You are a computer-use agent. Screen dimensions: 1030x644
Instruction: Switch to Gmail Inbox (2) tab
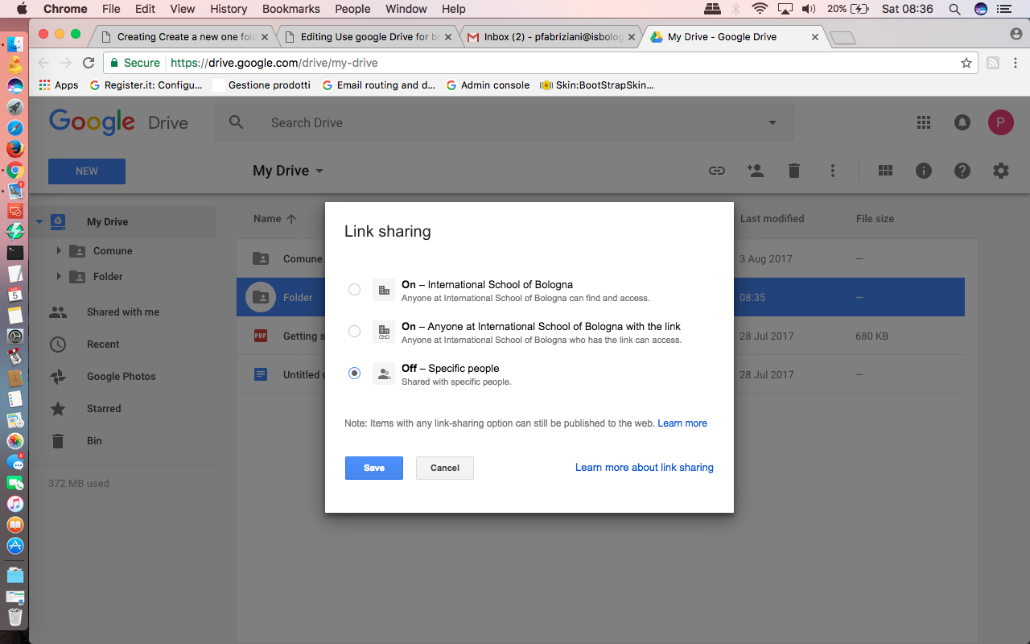pyautogui.click(x=552, y=37)
